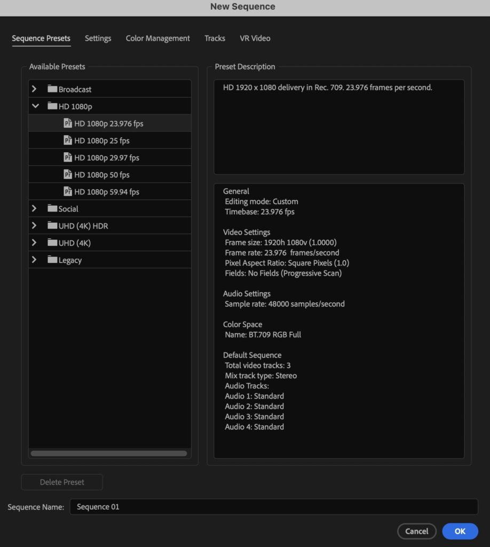Select the HD 1080p 59.94 fps preset
The width and height of the screenshot is (490, 547).
click(x=110, y=192)
